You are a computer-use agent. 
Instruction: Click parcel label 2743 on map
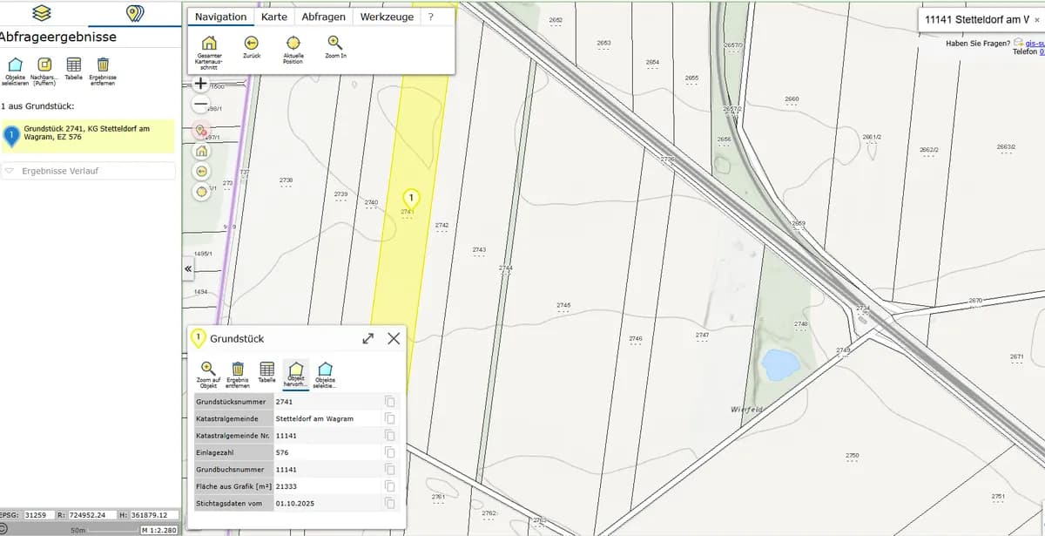[479, 250]
